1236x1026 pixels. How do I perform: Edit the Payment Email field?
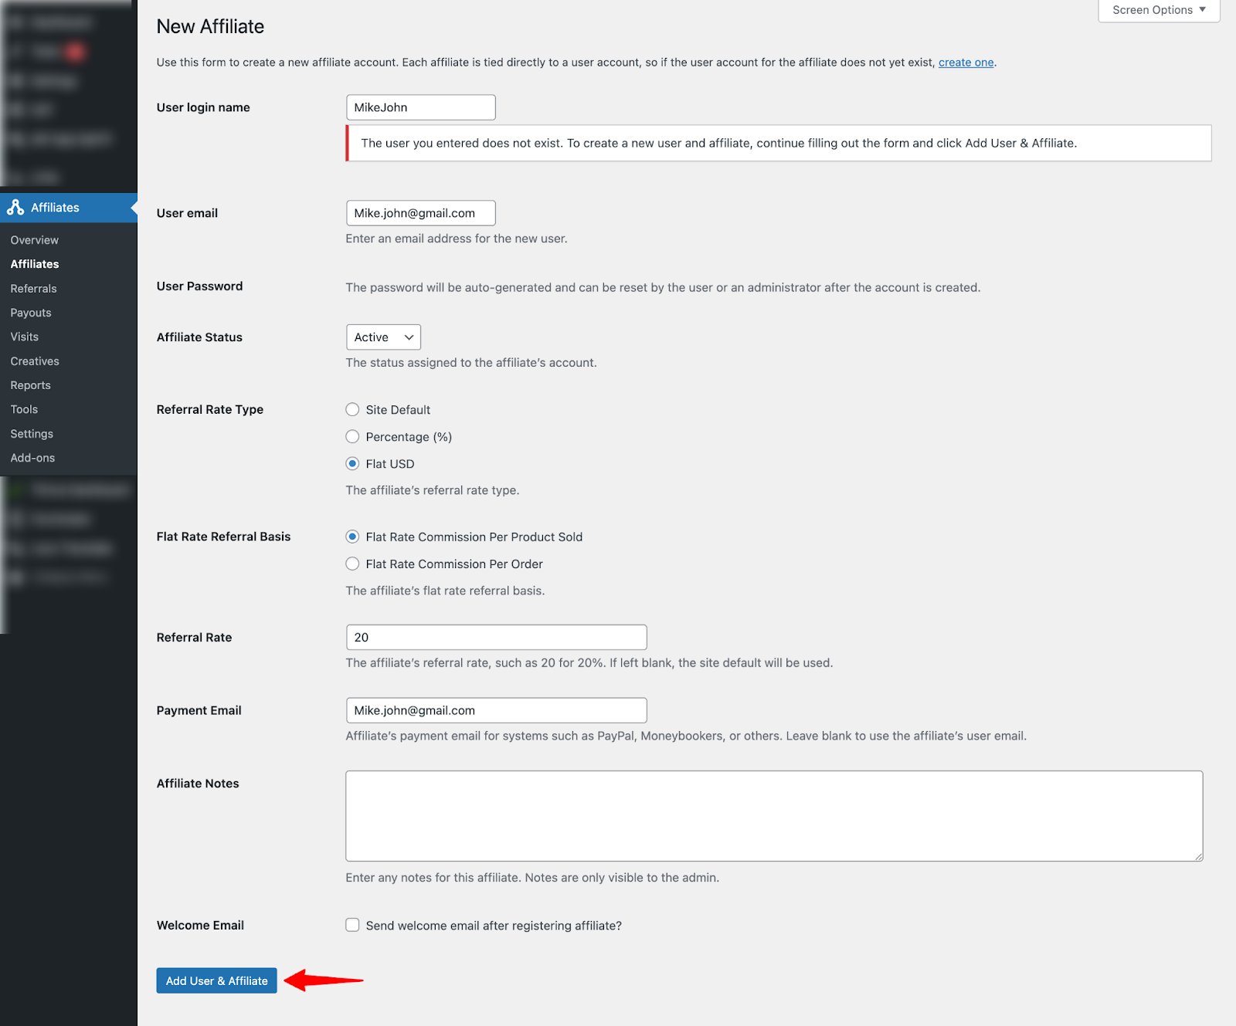tap(495, 709)
